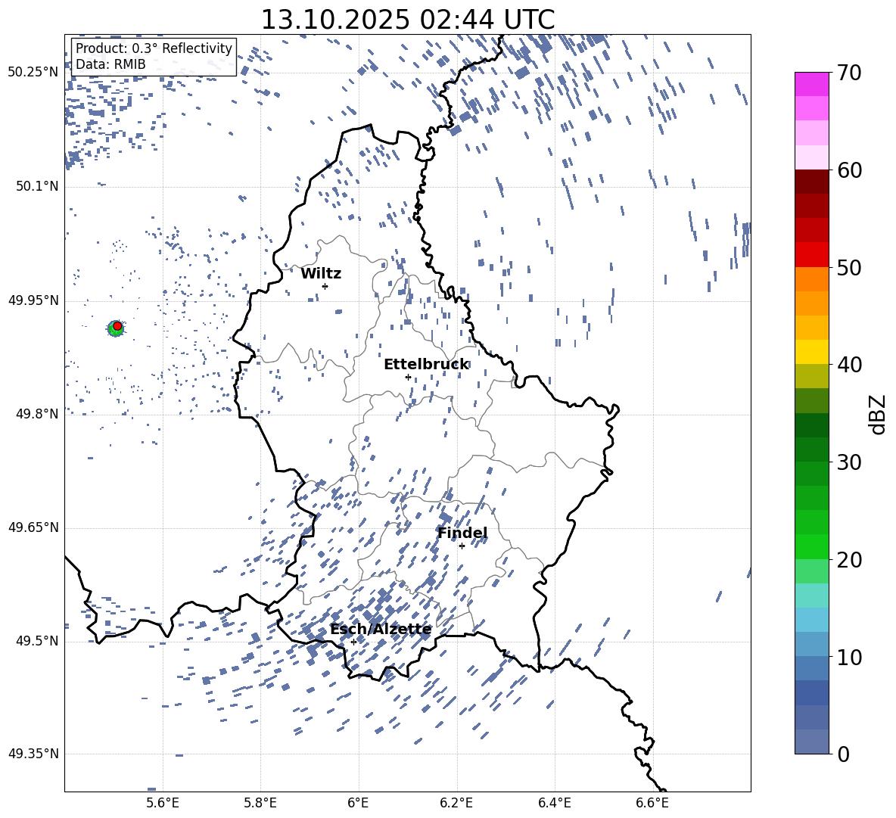This screenshot has width=896, height=818.
Task: Click the colorbar tick label 70
Action: coord(849,73)
